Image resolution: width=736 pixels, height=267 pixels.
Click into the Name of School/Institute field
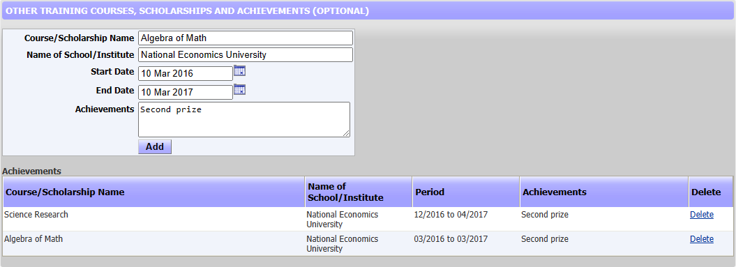tap(245, 55)
